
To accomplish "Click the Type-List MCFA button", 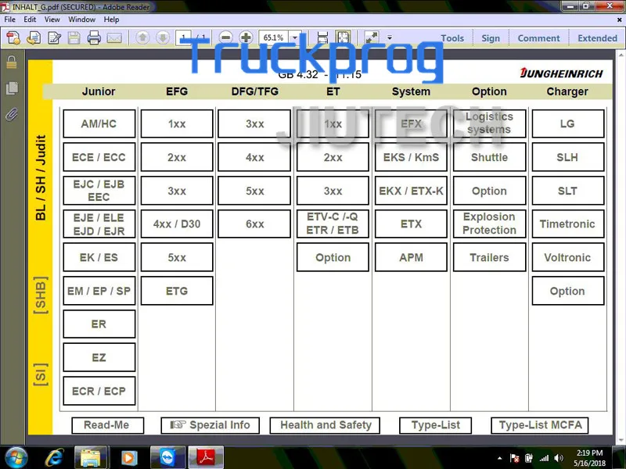I will pyautogui.click(x=540, y=425).
